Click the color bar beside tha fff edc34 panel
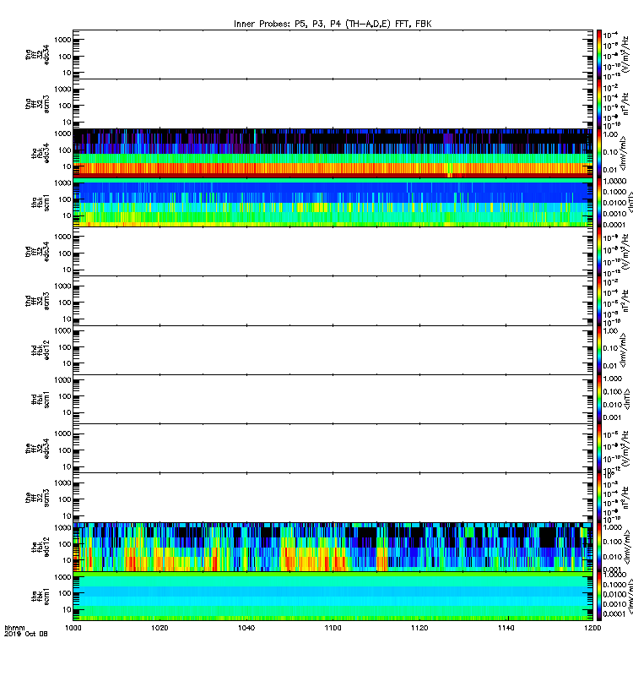The height and width of the screenshot is (676, 633). tap(599, 54)
